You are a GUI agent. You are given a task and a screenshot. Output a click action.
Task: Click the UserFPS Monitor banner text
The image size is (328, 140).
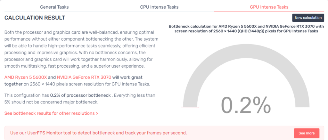point(98,133)
